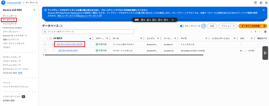Open パラメータグループ in sidebar
This screenshot has height=106, width=269.
12,61
